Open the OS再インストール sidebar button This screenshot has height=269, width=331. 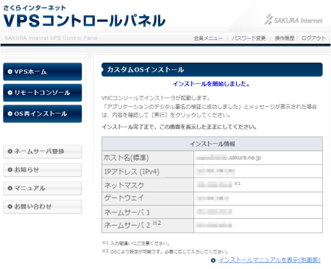pos(42,113)
